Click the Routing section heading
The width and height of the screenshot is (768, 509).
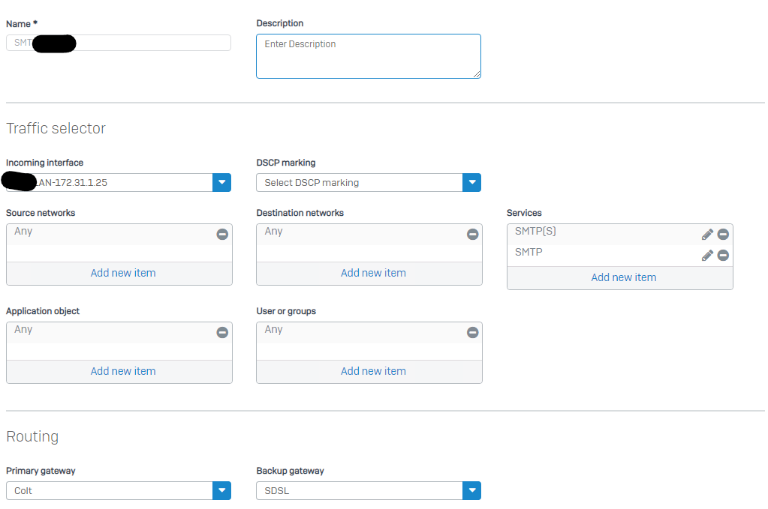tap(32, 436)
